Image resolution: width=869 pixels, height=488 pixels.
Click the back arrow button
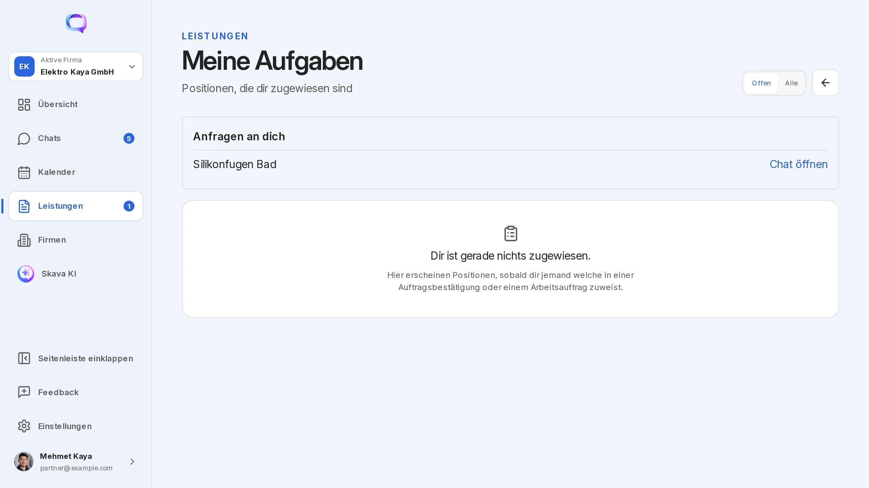tap(825, 83)
